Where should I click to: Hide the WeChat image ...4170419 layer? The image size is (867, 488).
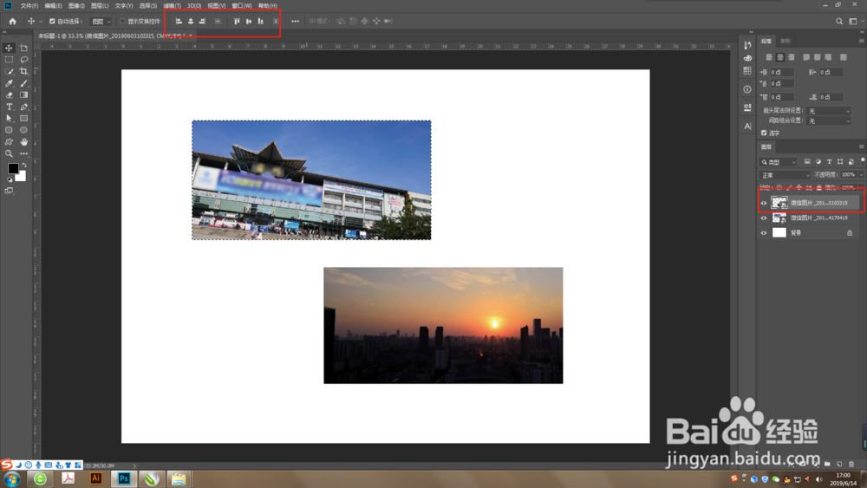tap(764, 218)
